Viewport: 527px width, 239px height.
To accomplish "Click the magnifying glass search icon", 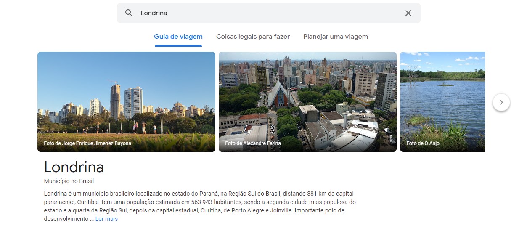I will coord(129,13).
